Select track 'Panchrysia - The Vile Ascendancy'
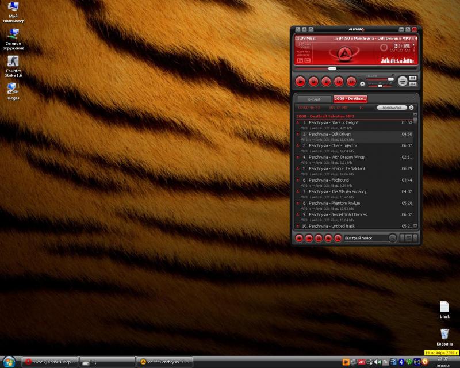 tap(354, 194)
